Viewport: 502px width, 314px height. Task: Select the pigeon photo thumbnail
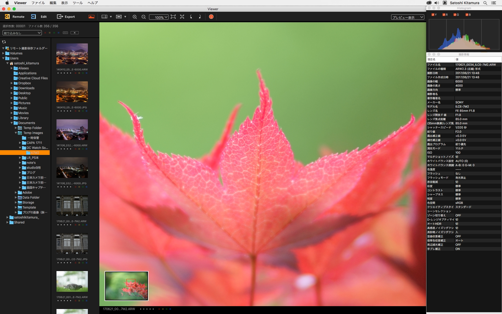click(72, 281)
